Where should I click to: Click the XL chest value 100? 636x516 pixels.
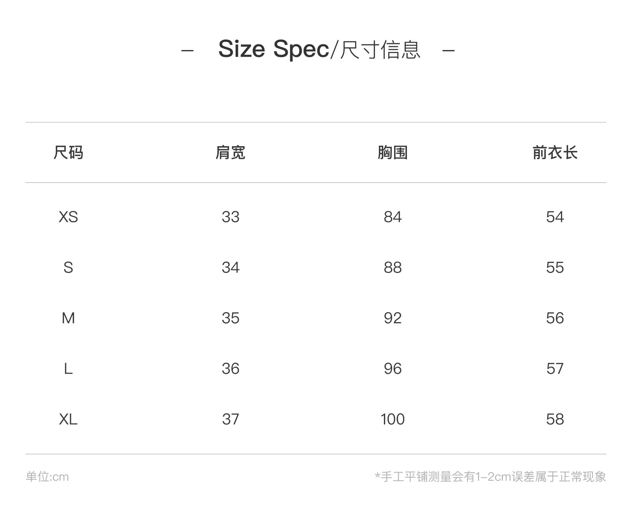393,419
